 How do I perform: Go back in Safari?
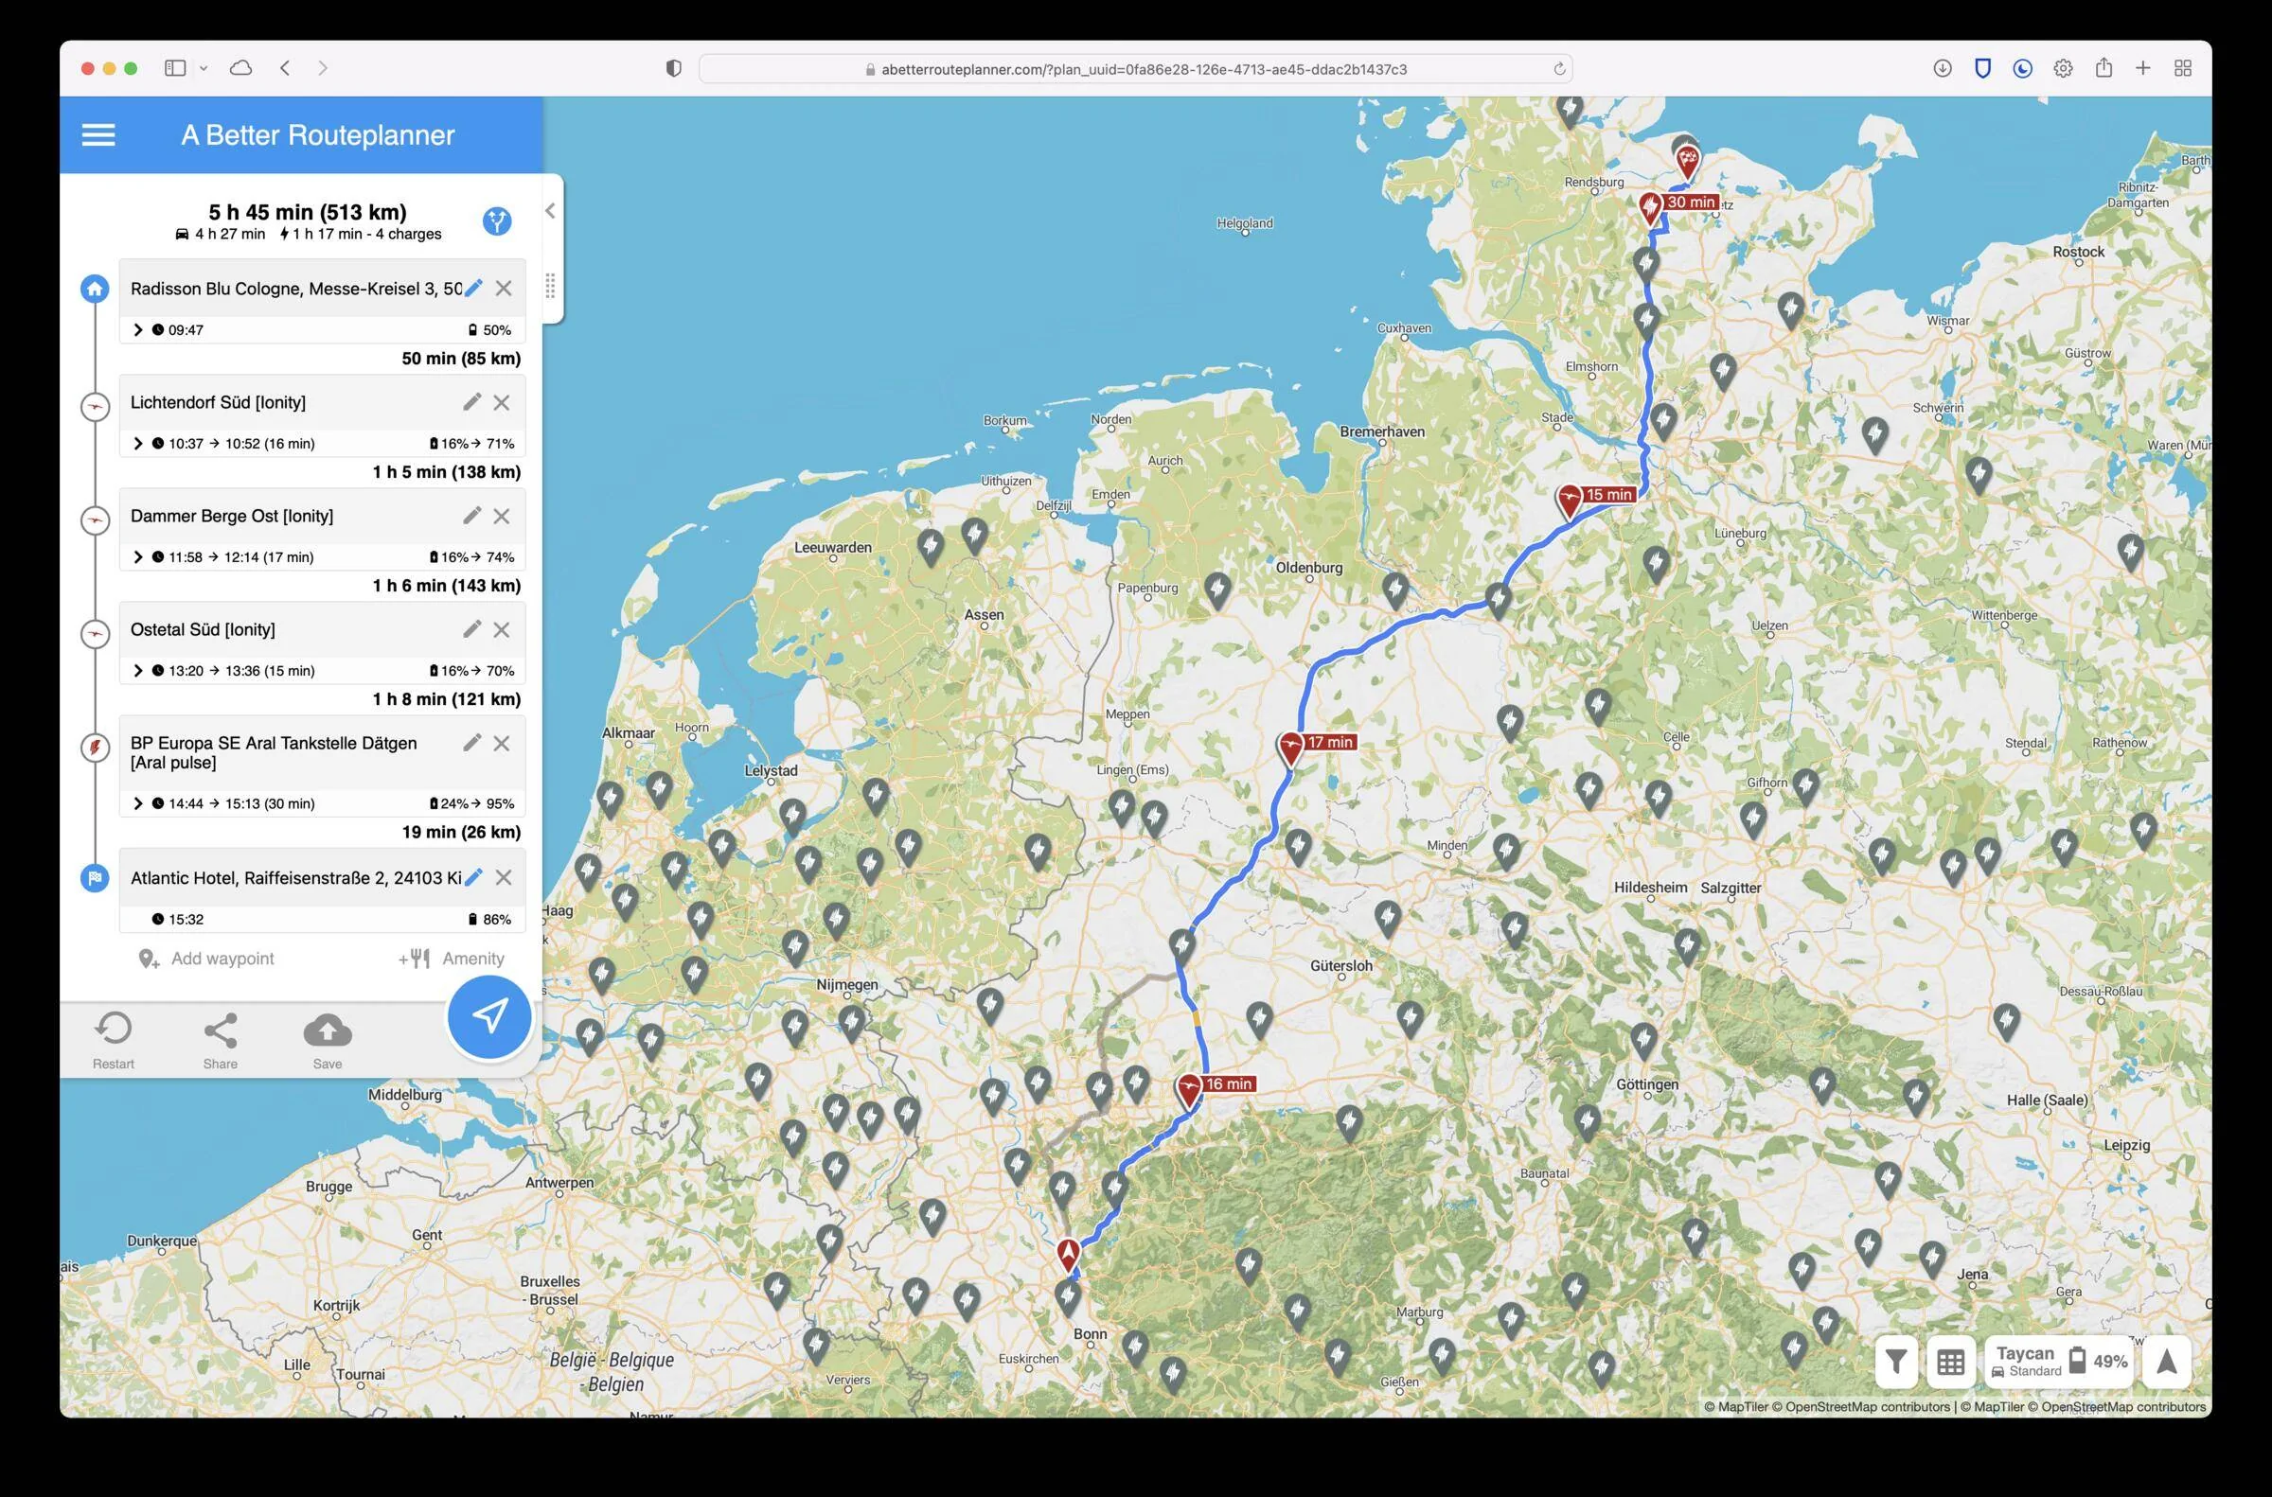(285, 68)
